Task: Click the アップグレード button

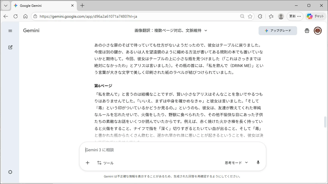Action: (x=278, y=31)
